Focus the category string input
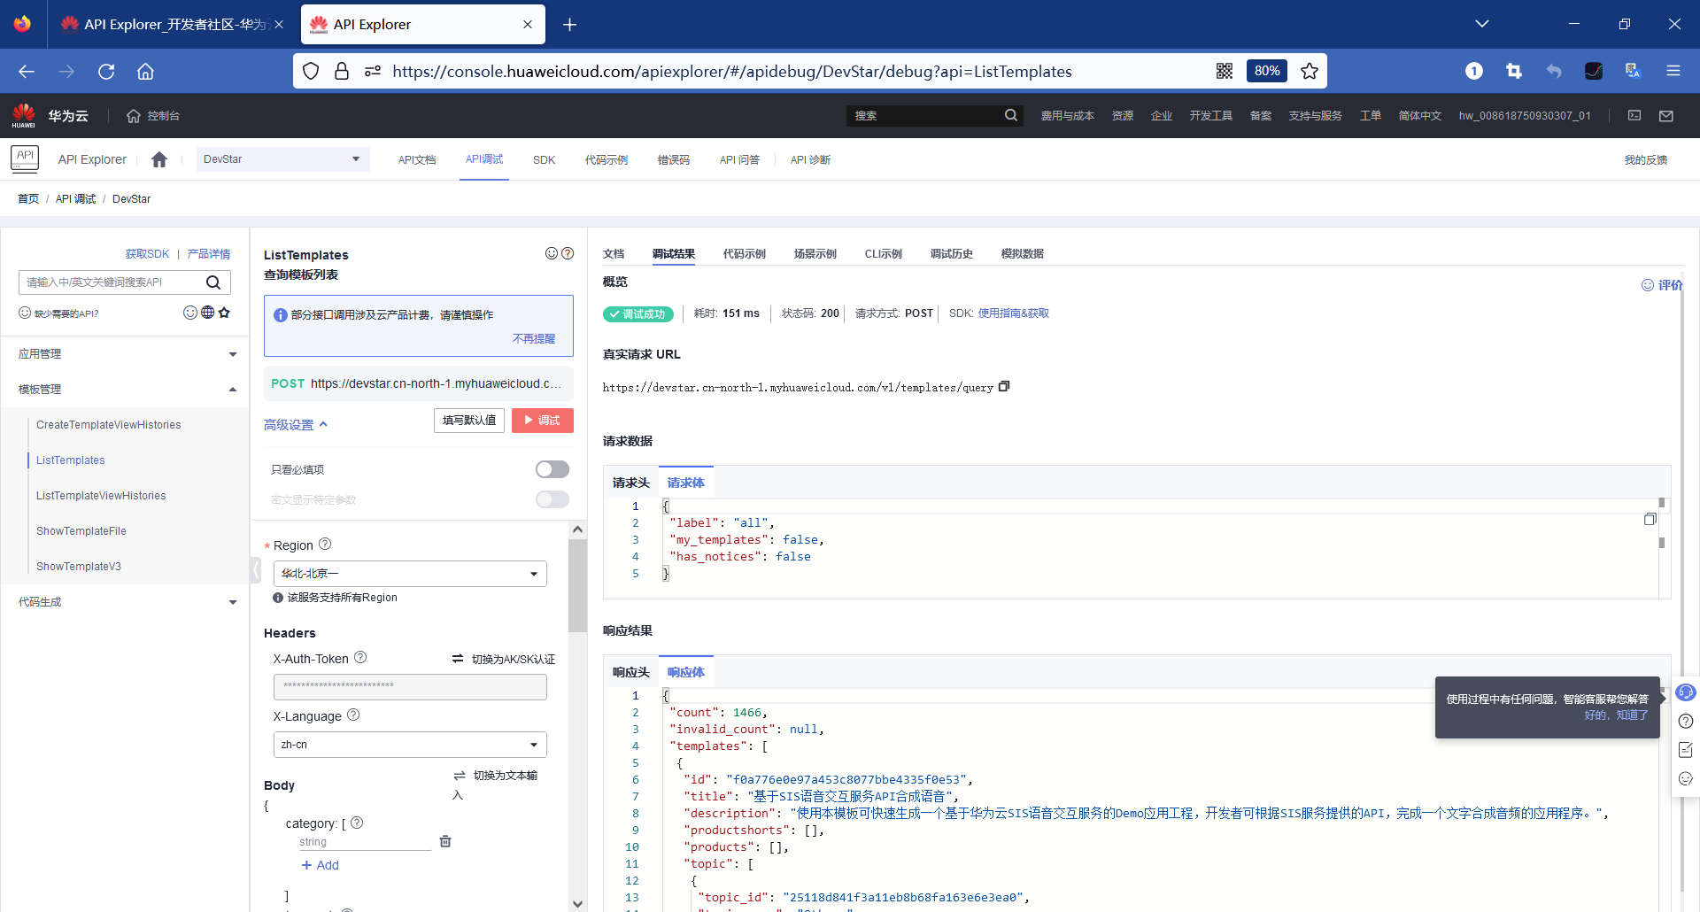 365,842
